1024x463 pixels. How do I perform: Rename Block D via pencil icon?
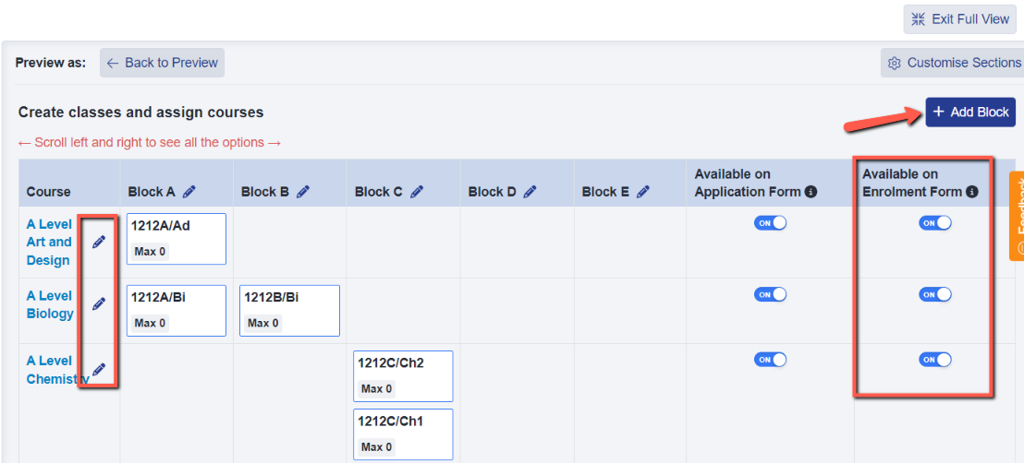(530, 192)
